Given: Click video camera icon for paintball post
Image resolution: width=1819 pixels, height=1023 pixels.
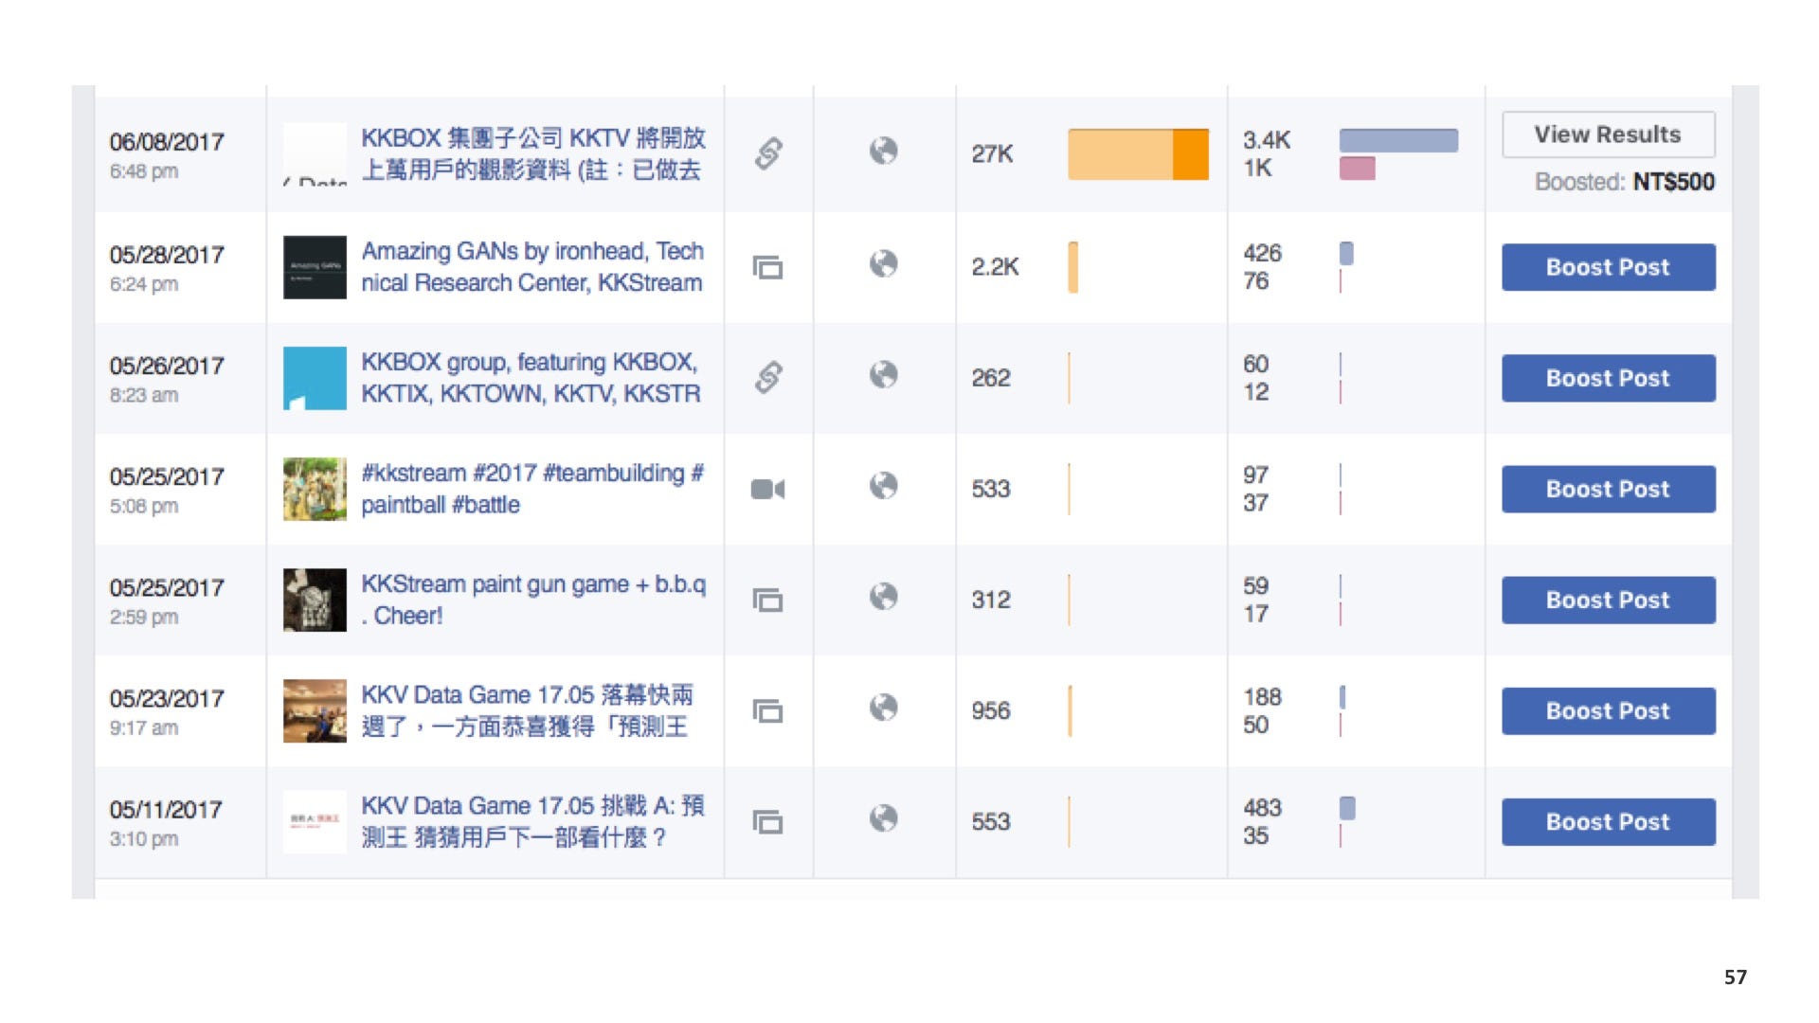Looking at the screenshot, I should click(x=767, y=489).
